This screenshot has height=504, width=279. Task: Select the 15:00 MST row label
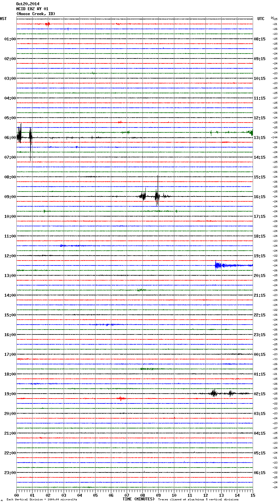(x=10, y=315)
